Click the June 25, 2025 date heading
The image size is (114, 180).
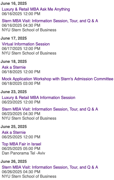[14, 126]
